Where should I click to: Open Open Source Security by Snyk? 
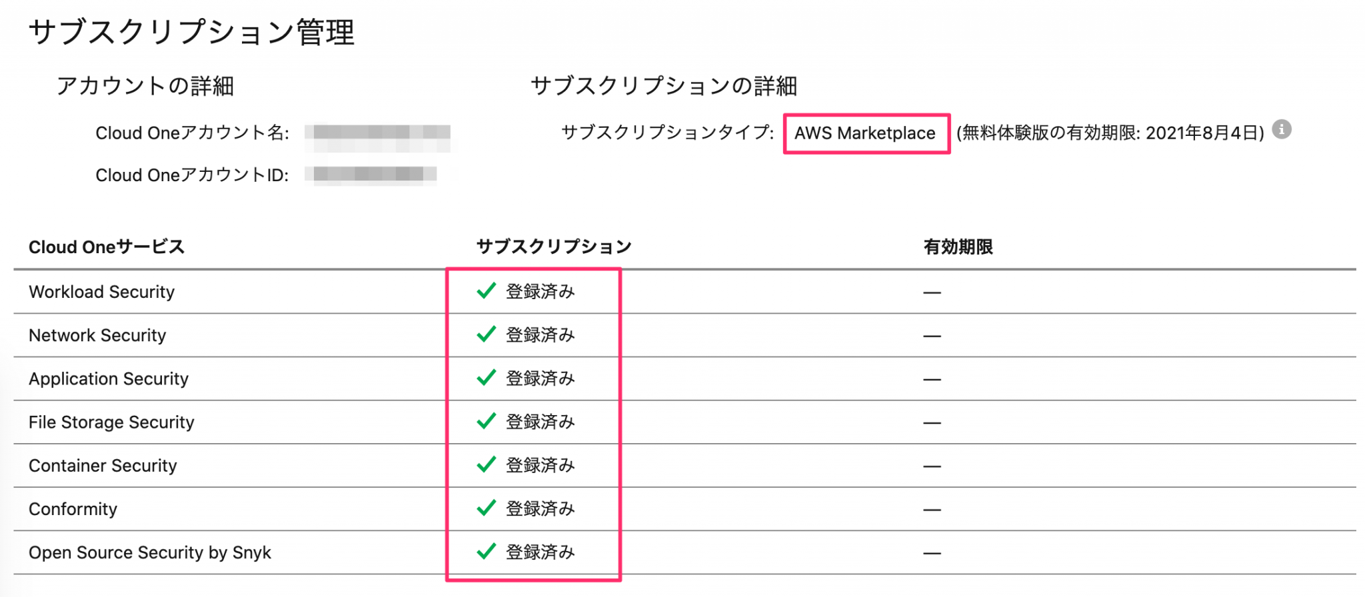149,552
